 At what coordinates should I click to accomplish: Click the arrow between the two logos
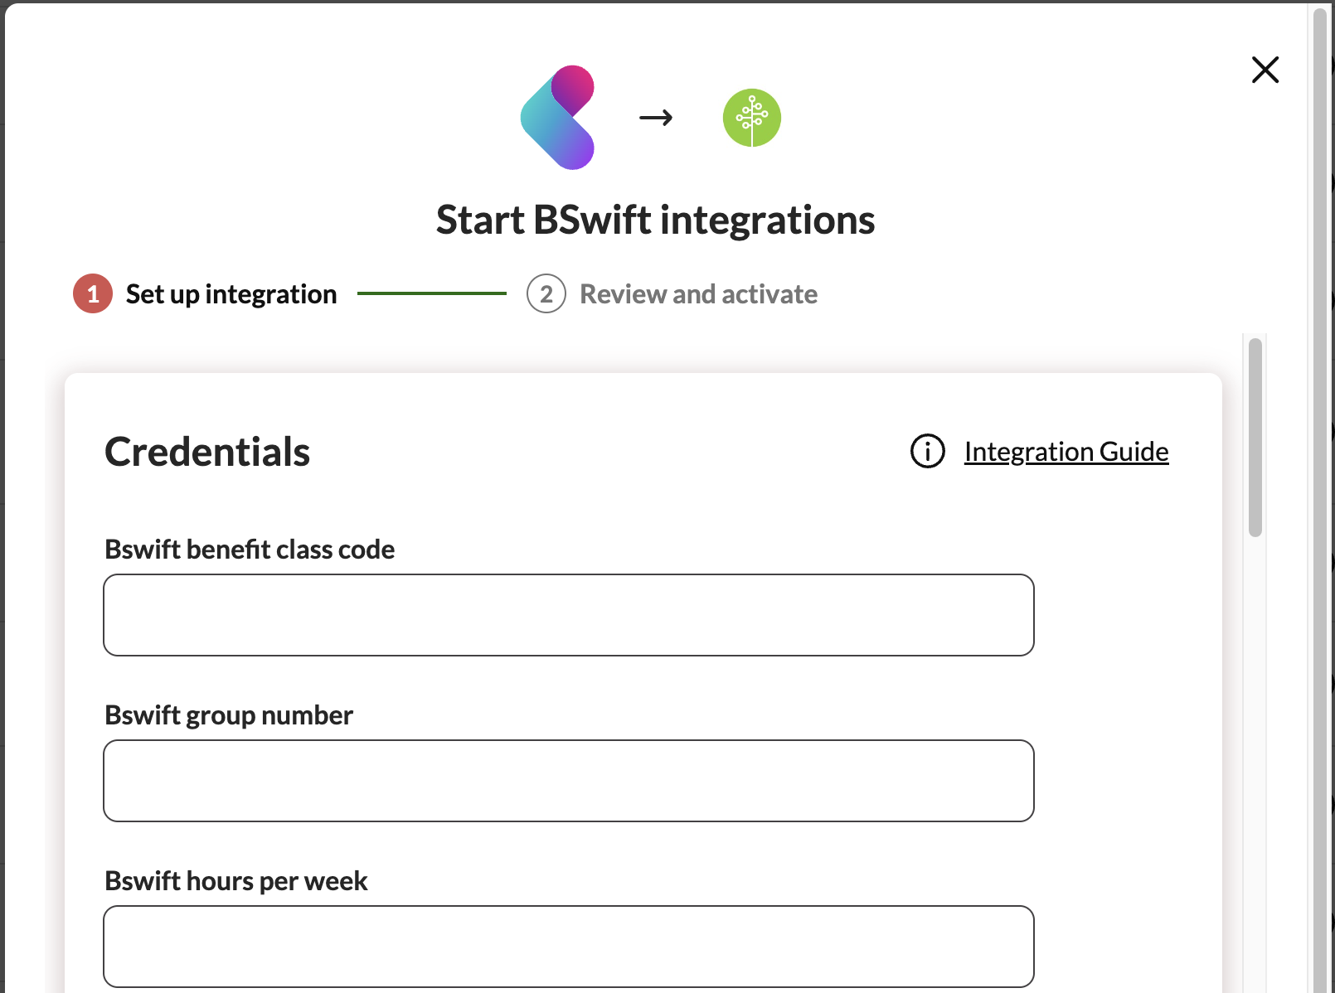tap(656, 119)
